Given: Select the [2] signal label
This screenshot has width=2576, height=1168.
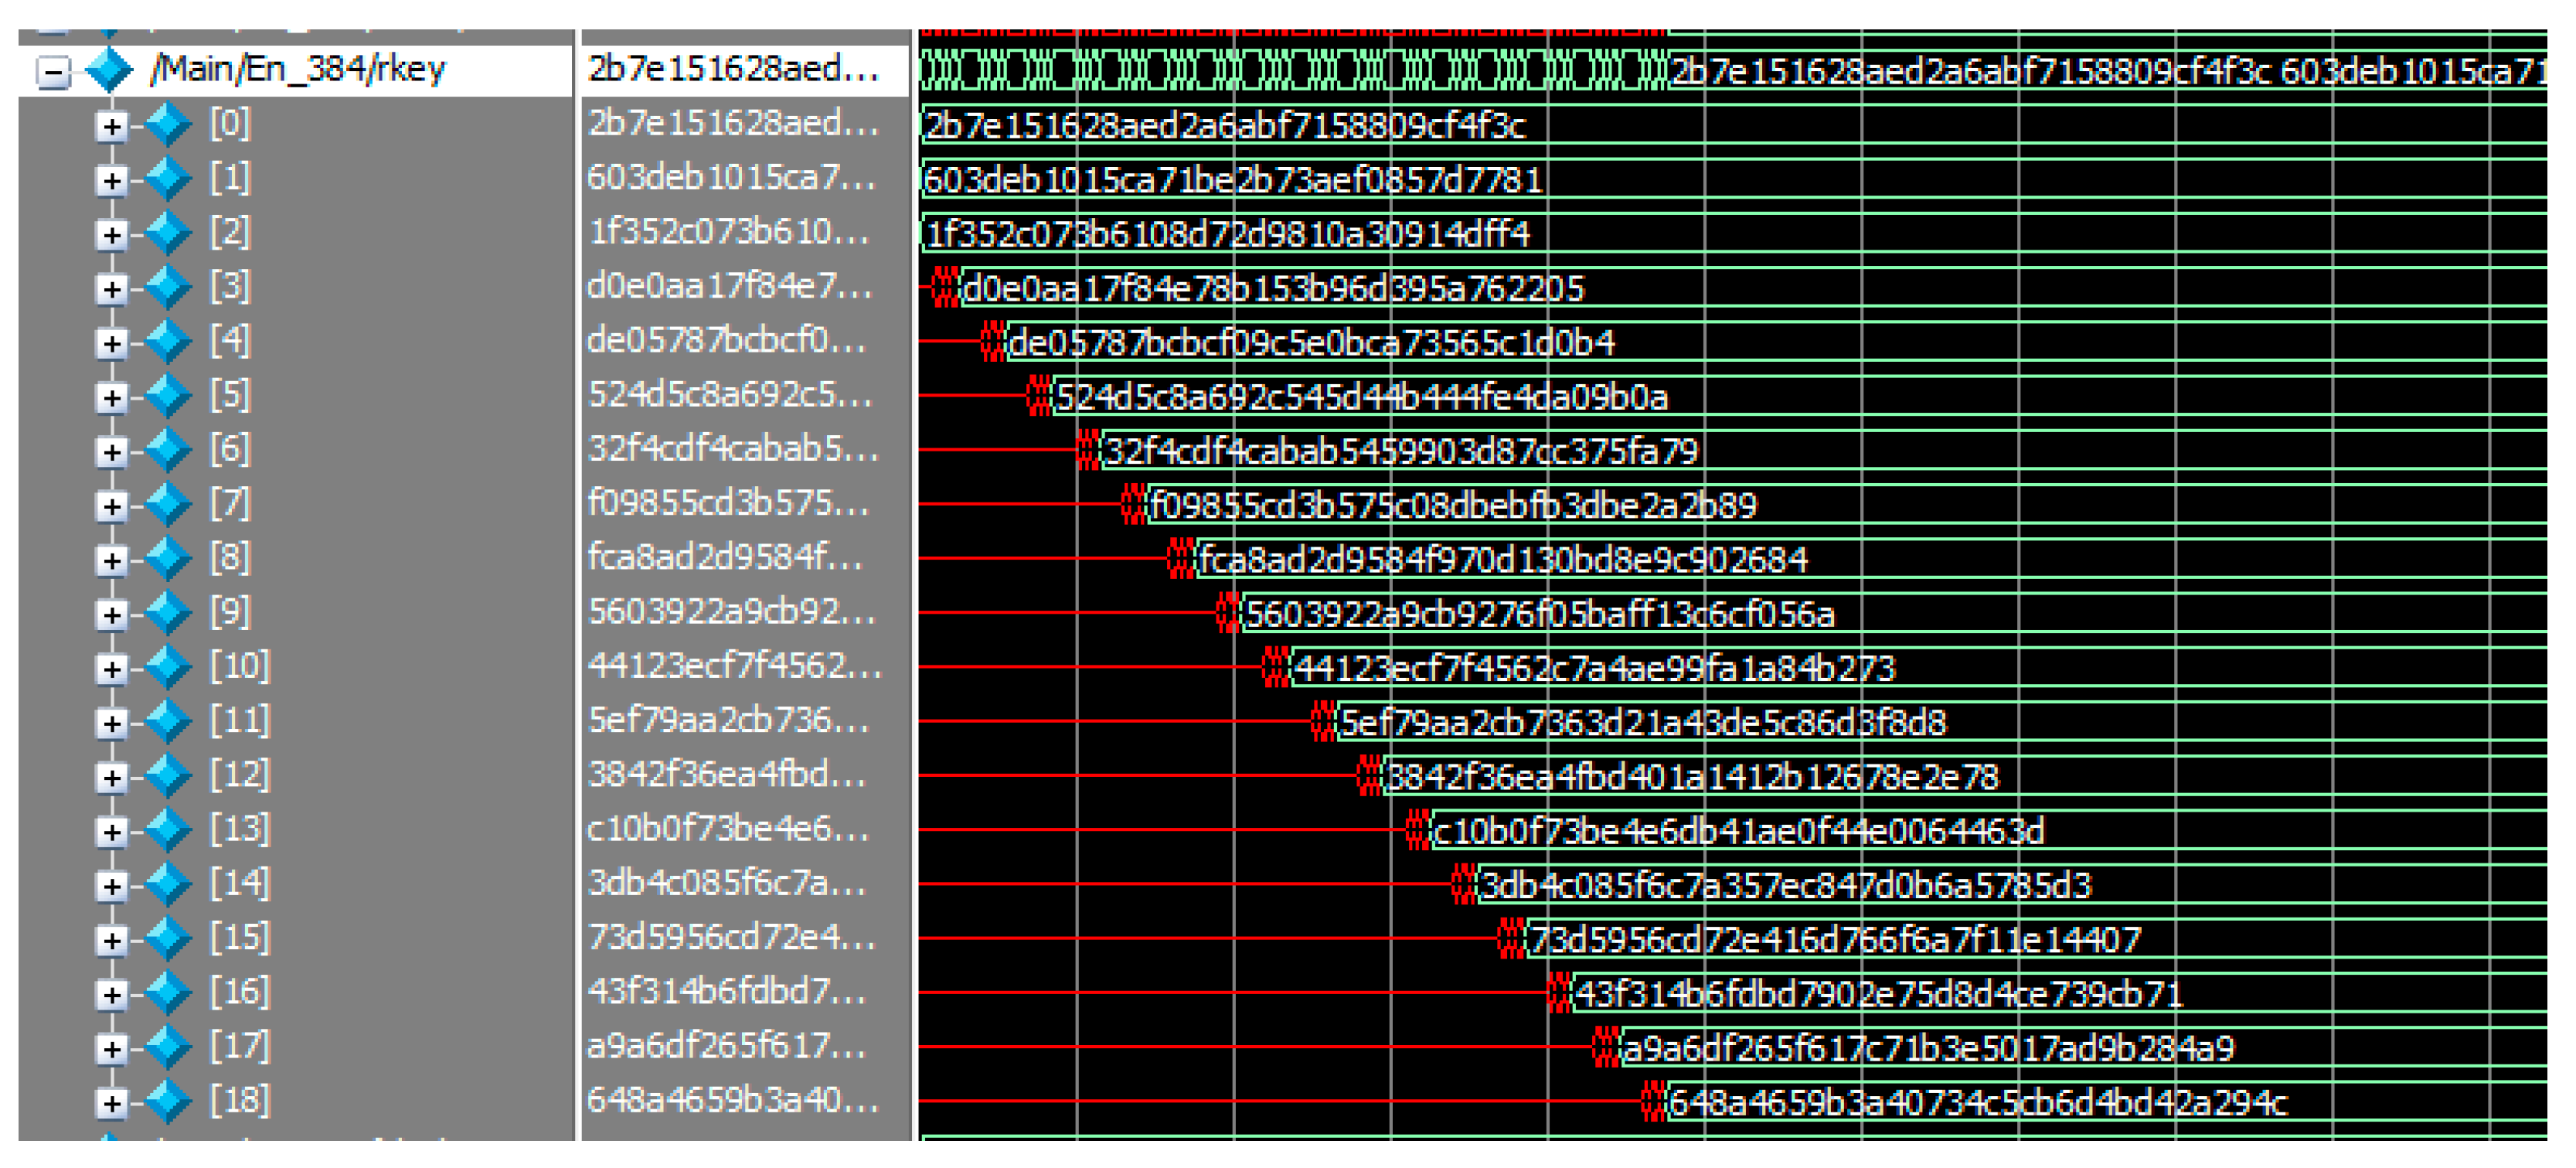Looking at the screenshot, I should pyautogui.click(x=230, y=232).
